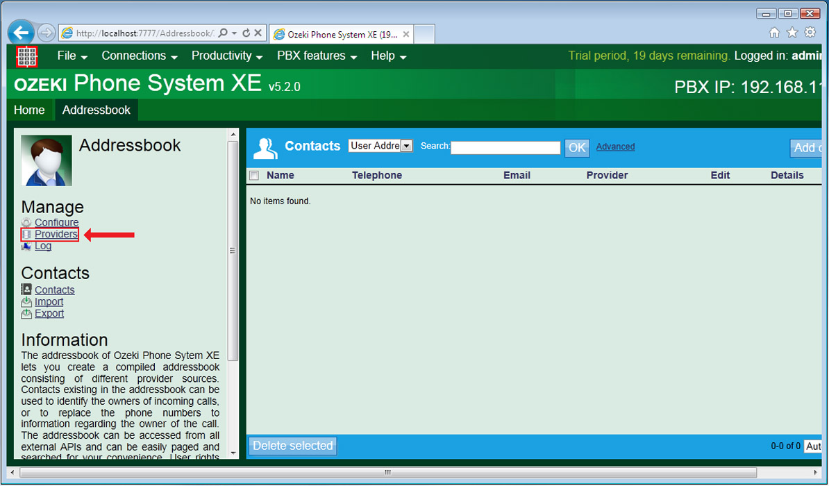
Task: Open the Export link
Action: click(50, 313)
